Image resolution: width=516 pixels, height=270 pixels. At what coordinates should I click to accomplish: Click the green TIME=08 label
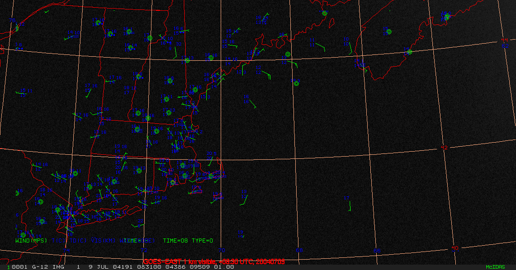(x=175, y=241)
